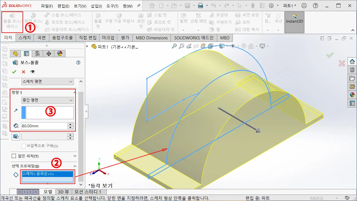Open the SOLIDWORKS Resources home task pane
This screenshot has width=357, height=201.
tap(352, 61)
